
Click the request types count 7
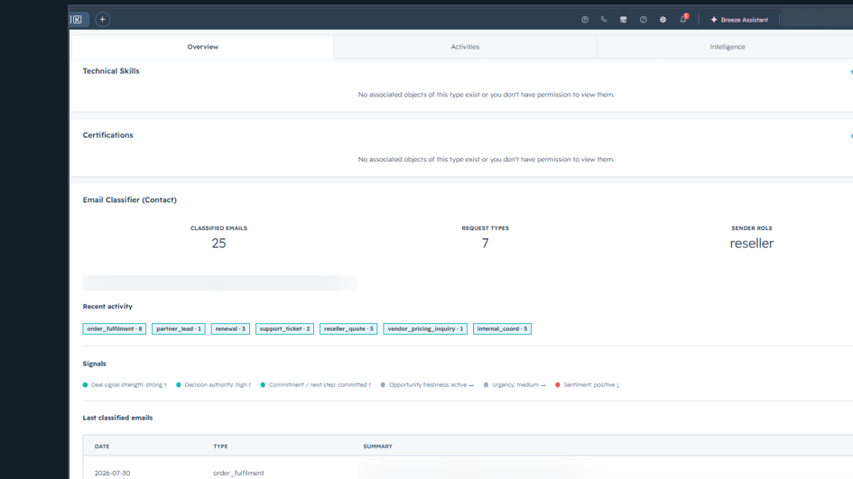click(x=486, y=243)
